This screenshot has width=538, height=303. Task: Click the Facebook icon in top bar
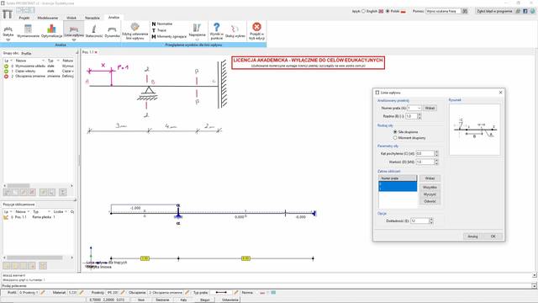[x=525, y=11]
